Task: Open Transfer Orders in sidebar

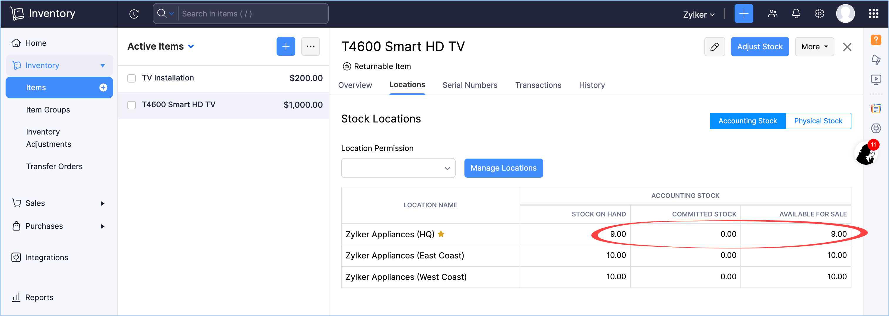Action: (x=54, y=167)
